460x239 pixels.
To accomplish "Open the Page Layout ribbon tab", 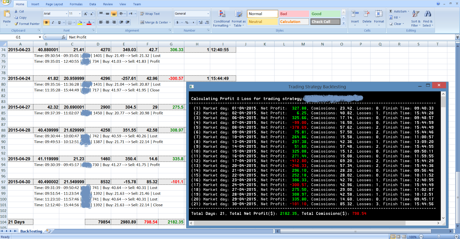I will pos(54,4).
